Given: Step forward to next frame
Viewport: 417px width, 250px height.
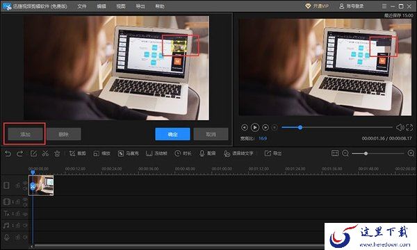Looking at the screenshot, I should coord(265,128).
